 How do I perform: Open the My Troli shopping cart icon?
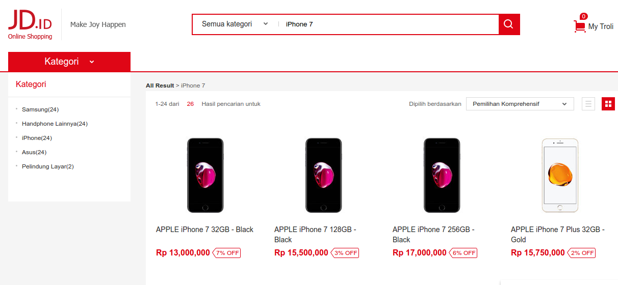click(580, 26)
